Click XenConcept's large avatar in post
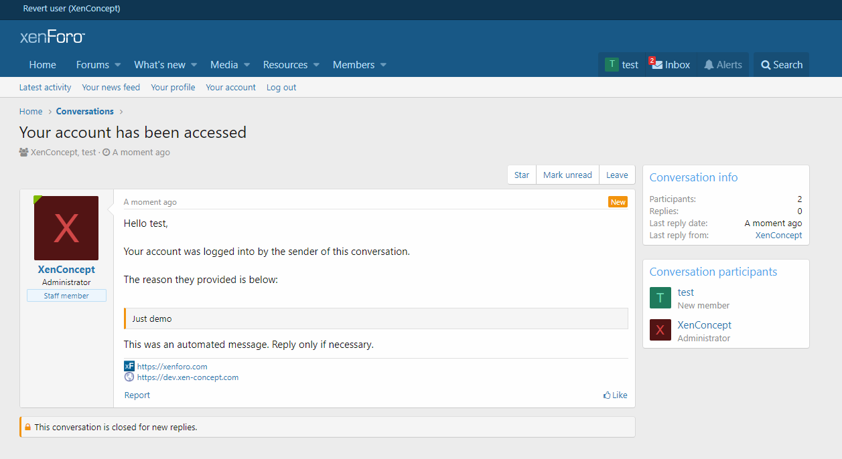842x459 pixels. [x=66, y=228]
